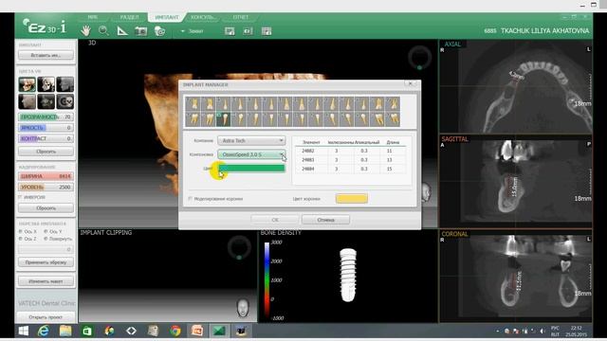Open PowerPoint from taskbar
607x341 pixels.
tap(197, 331)
